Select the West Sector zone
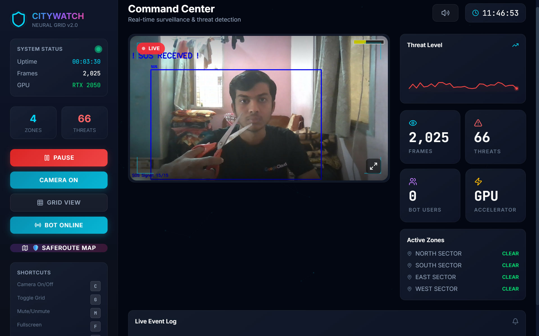This screenshot has width=539, height=336. pos(436,289)
